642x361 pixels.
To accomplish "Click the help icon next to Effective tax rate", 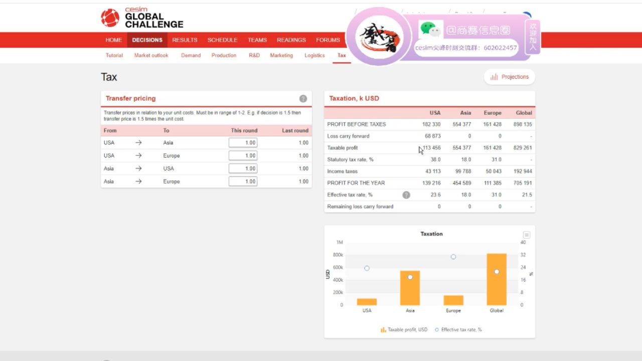I will pyautogui.click(x=406, y=195).
